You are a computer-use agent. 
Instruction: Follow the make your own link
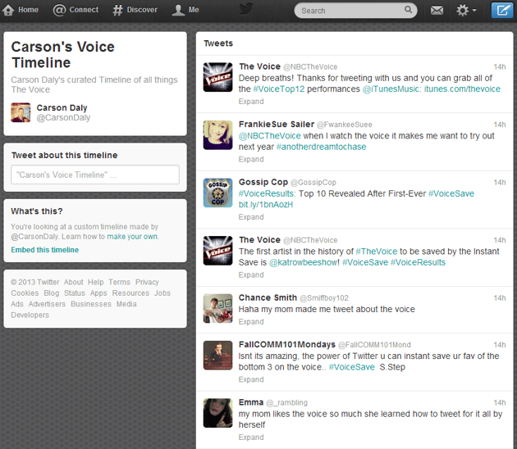click(x=132, y=237)
